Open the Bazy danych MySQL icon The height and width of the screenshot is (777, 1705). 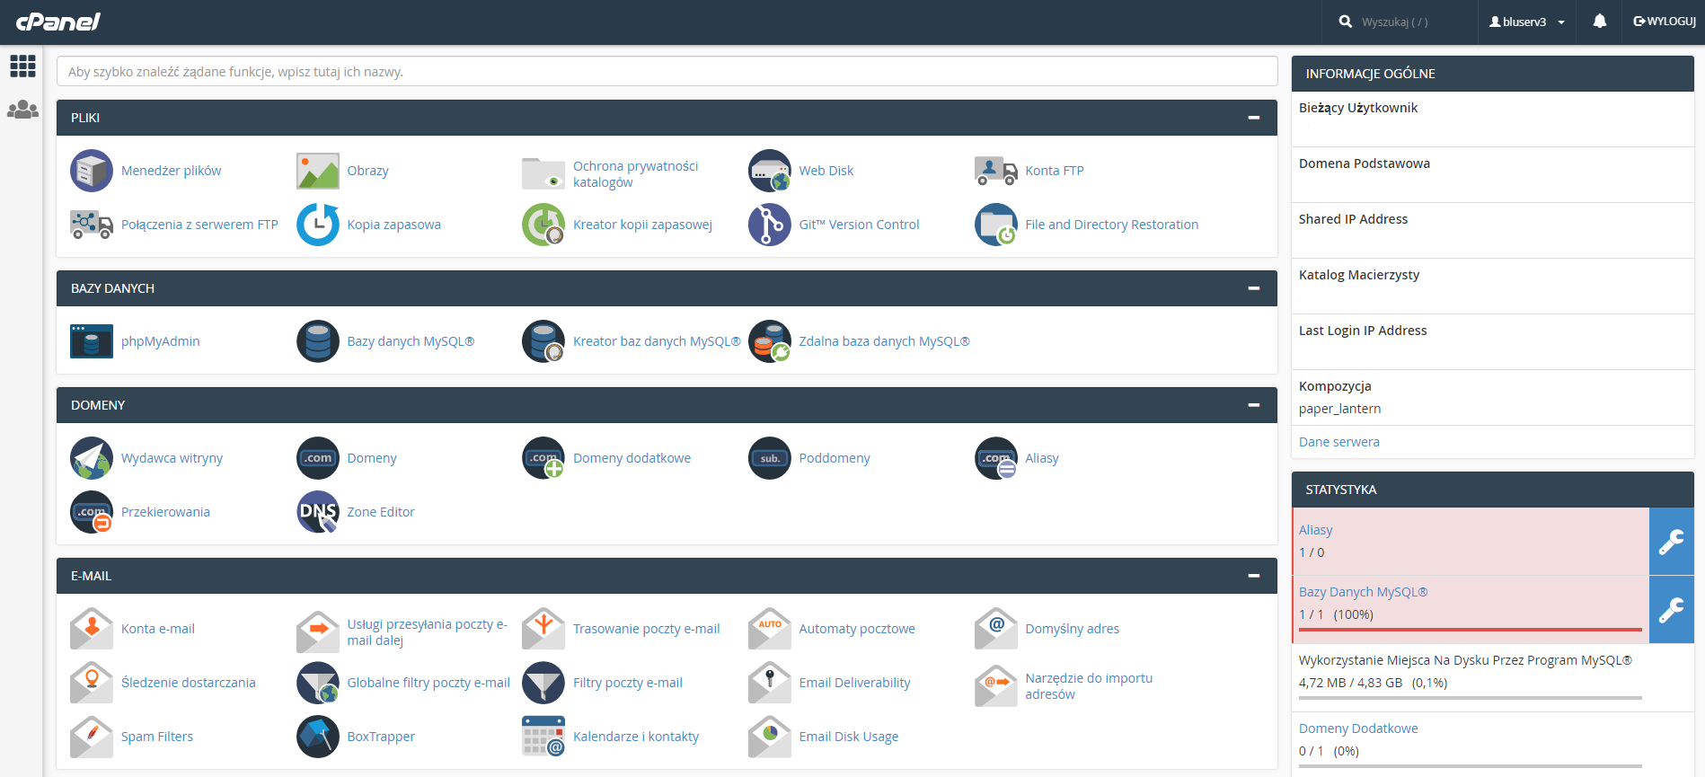[318, 341]
